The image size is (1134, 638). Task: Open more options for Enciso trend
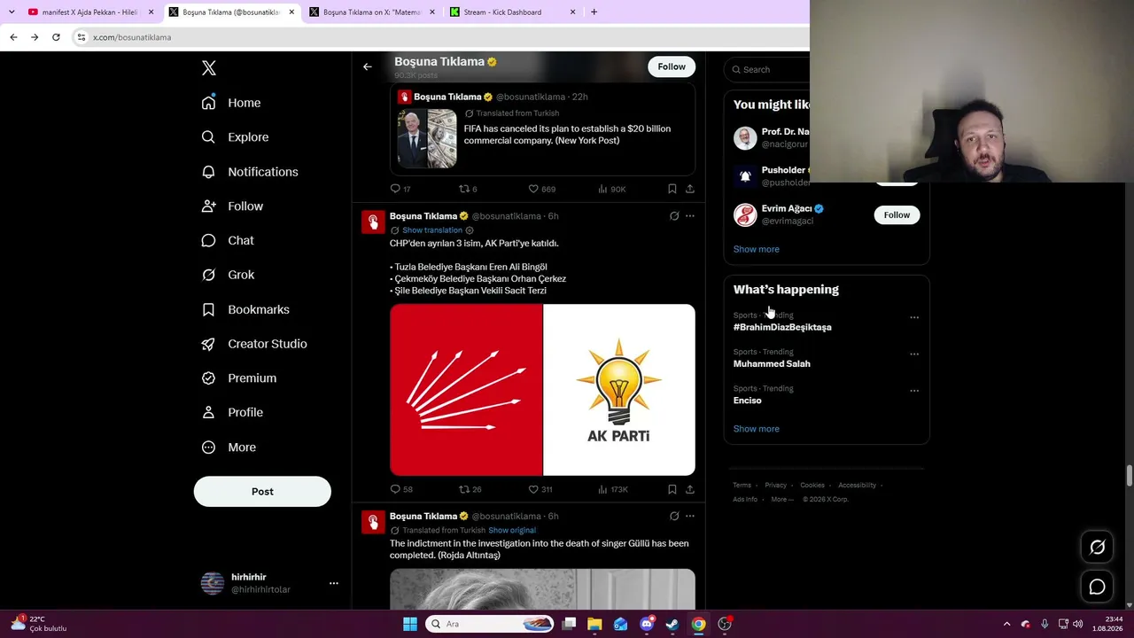coord(914,391)
